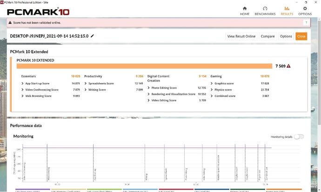Toggle the Monitoring details switch

click(299, 137)
